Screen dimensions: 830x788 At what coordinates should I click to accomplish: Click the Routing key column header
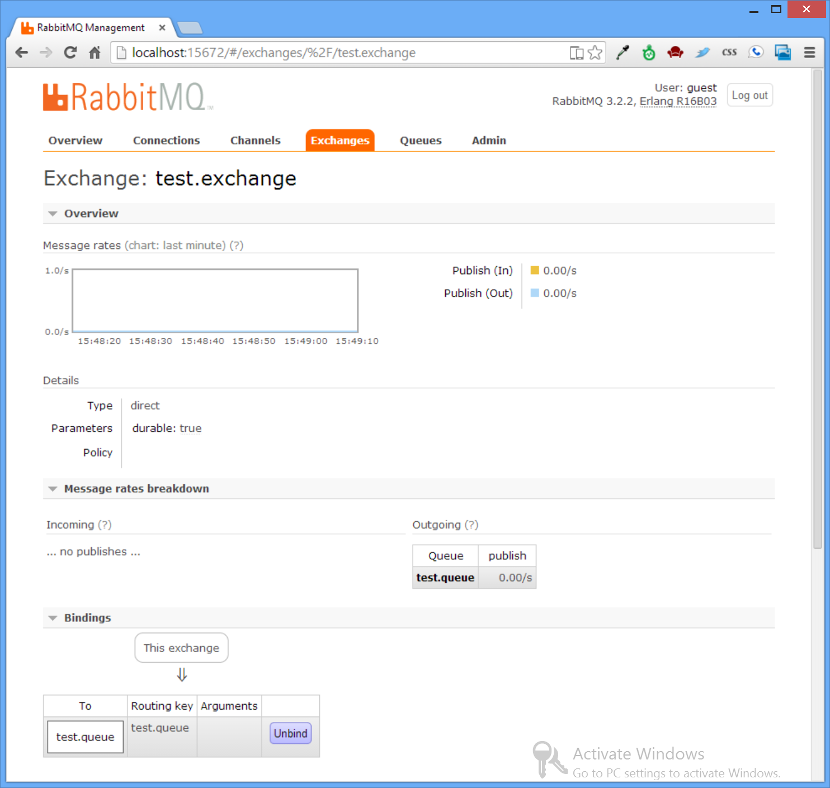pos(162,706)
